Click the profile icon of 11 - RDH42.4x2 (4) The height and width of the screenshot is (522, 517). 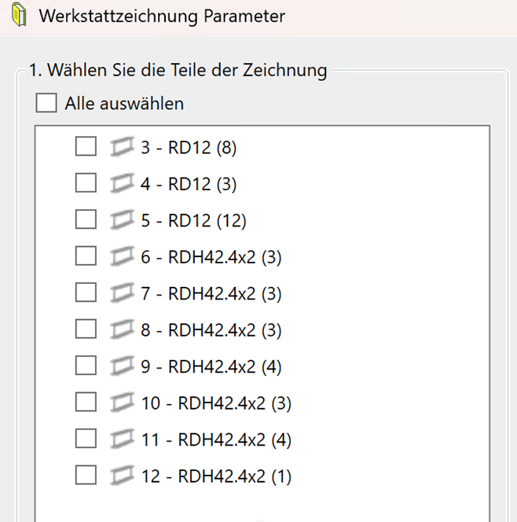[x=122, y=439]
